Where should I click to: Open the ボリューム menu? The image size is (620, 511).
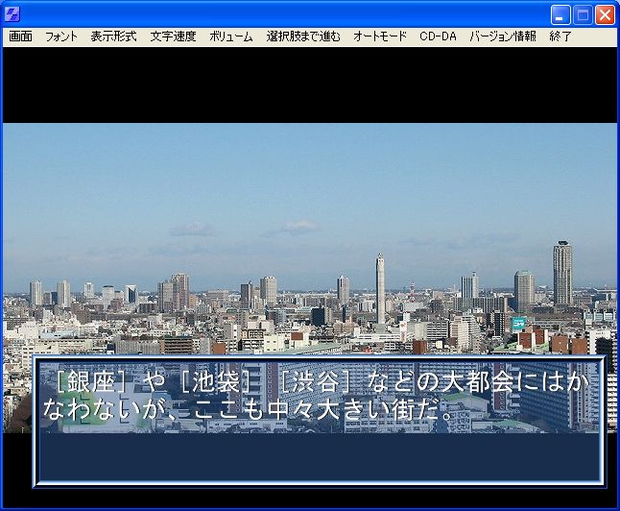231,36
